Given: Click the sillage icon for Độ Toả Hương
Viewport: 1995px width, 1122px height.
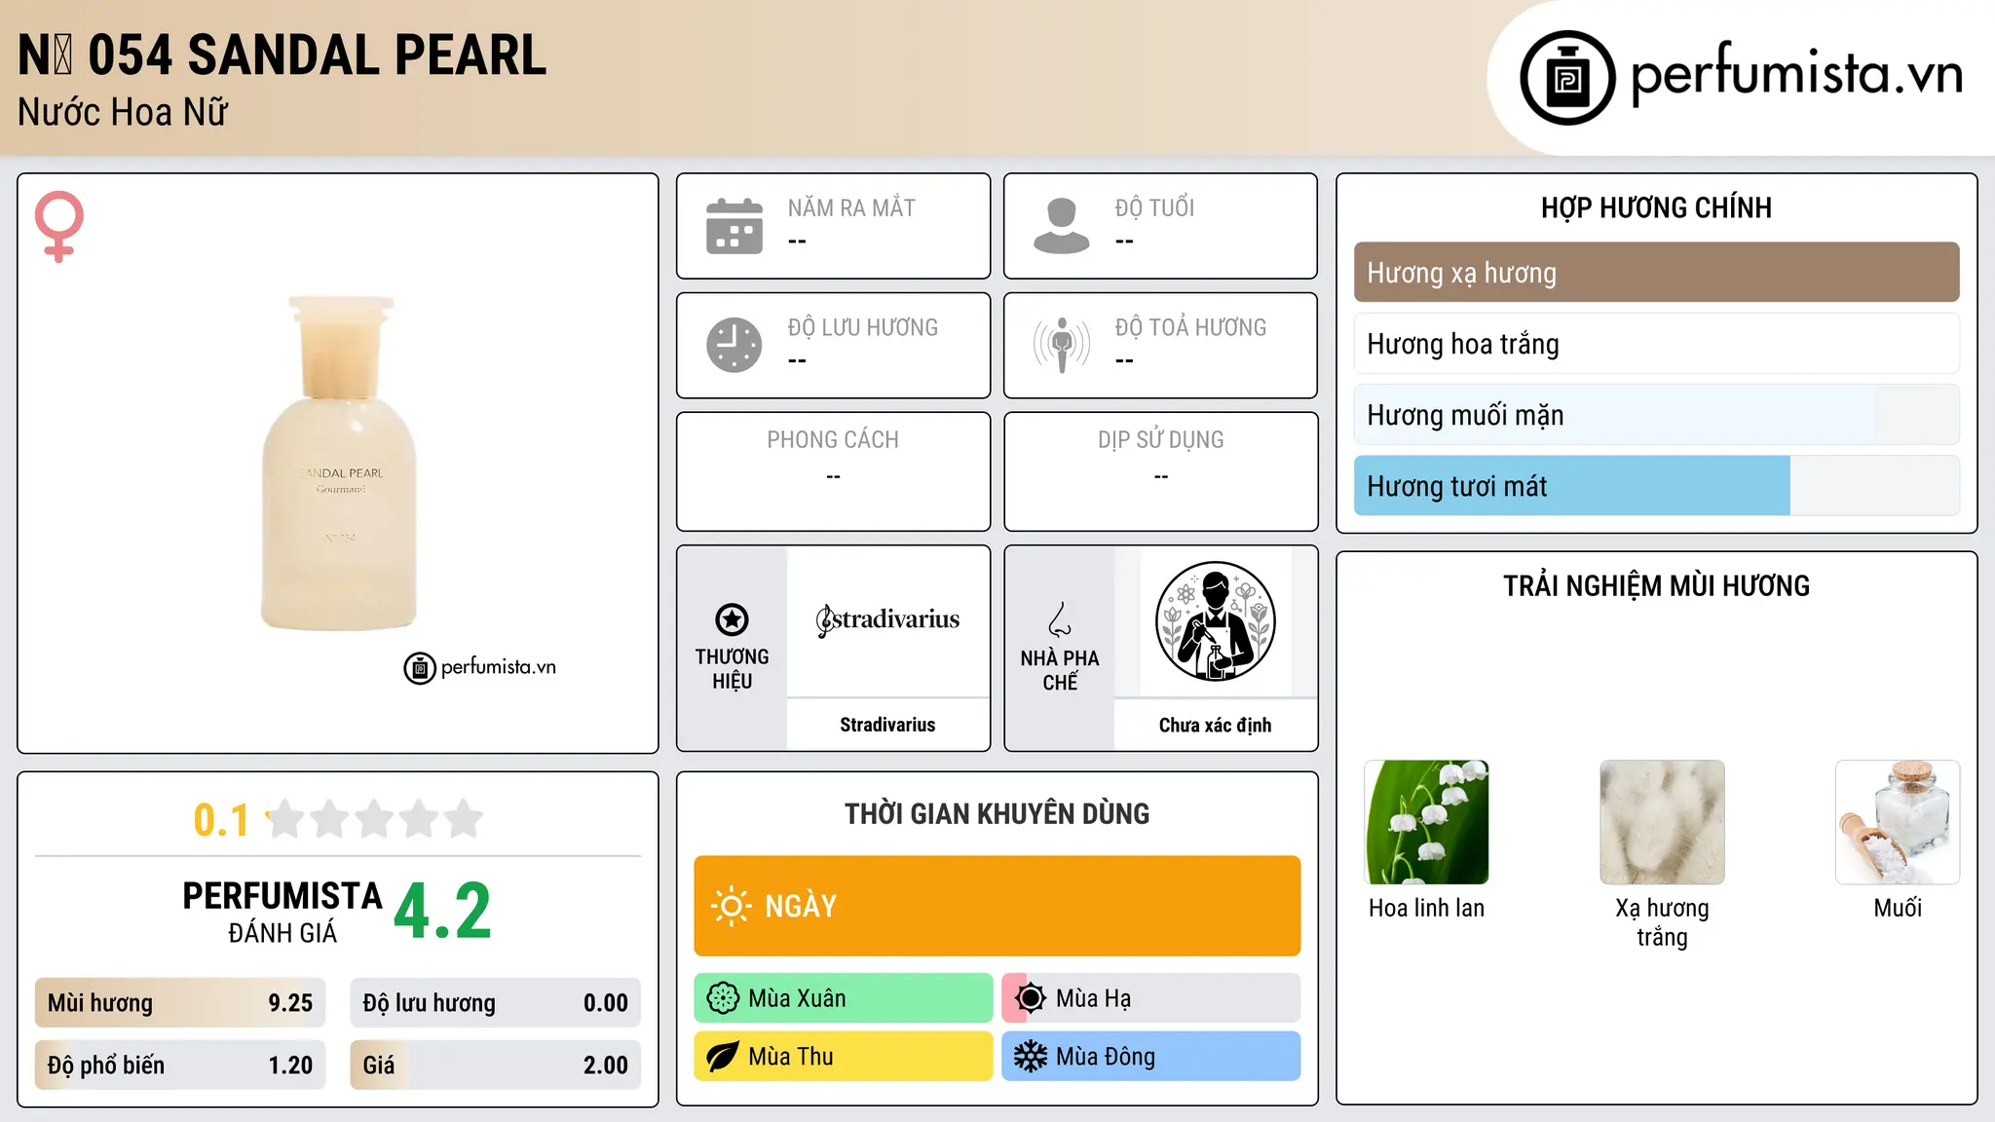Looking at the screenshot, I should click(1062, 345).
